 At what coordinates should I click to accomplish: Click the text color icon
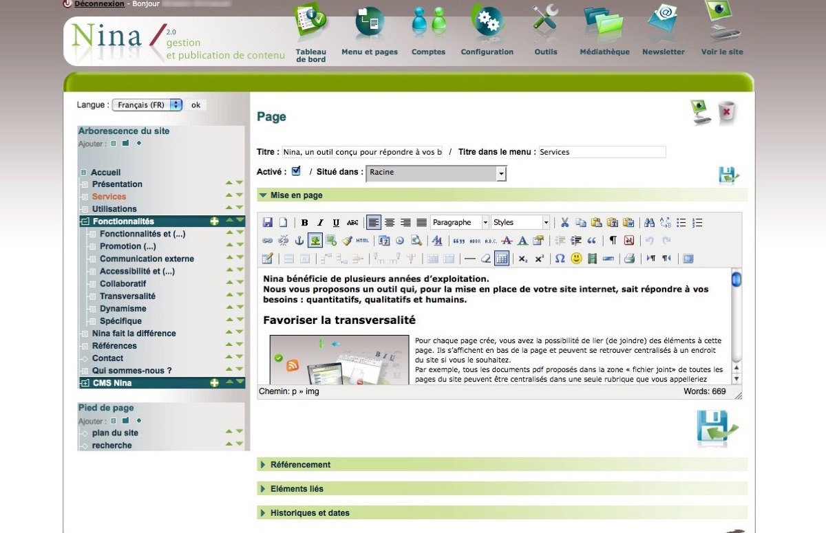click(x=522, y=241)
